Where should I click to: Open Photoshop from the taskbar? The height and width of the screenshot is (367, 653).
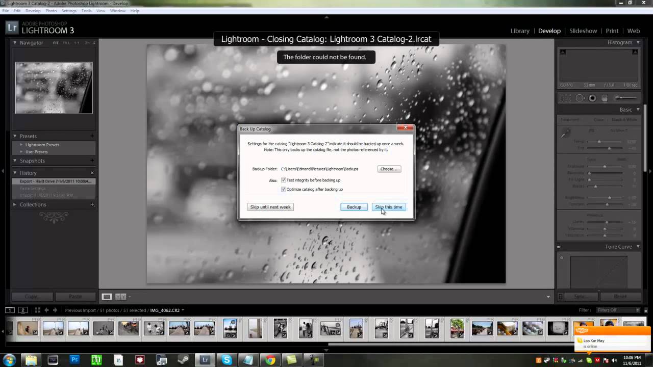tap(74, 360)
